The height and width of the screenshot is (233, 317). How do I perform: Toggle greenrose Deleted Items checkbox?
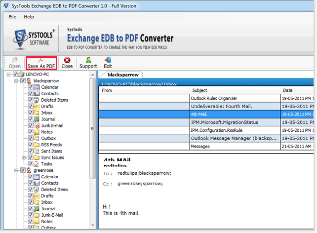[30, 190]
